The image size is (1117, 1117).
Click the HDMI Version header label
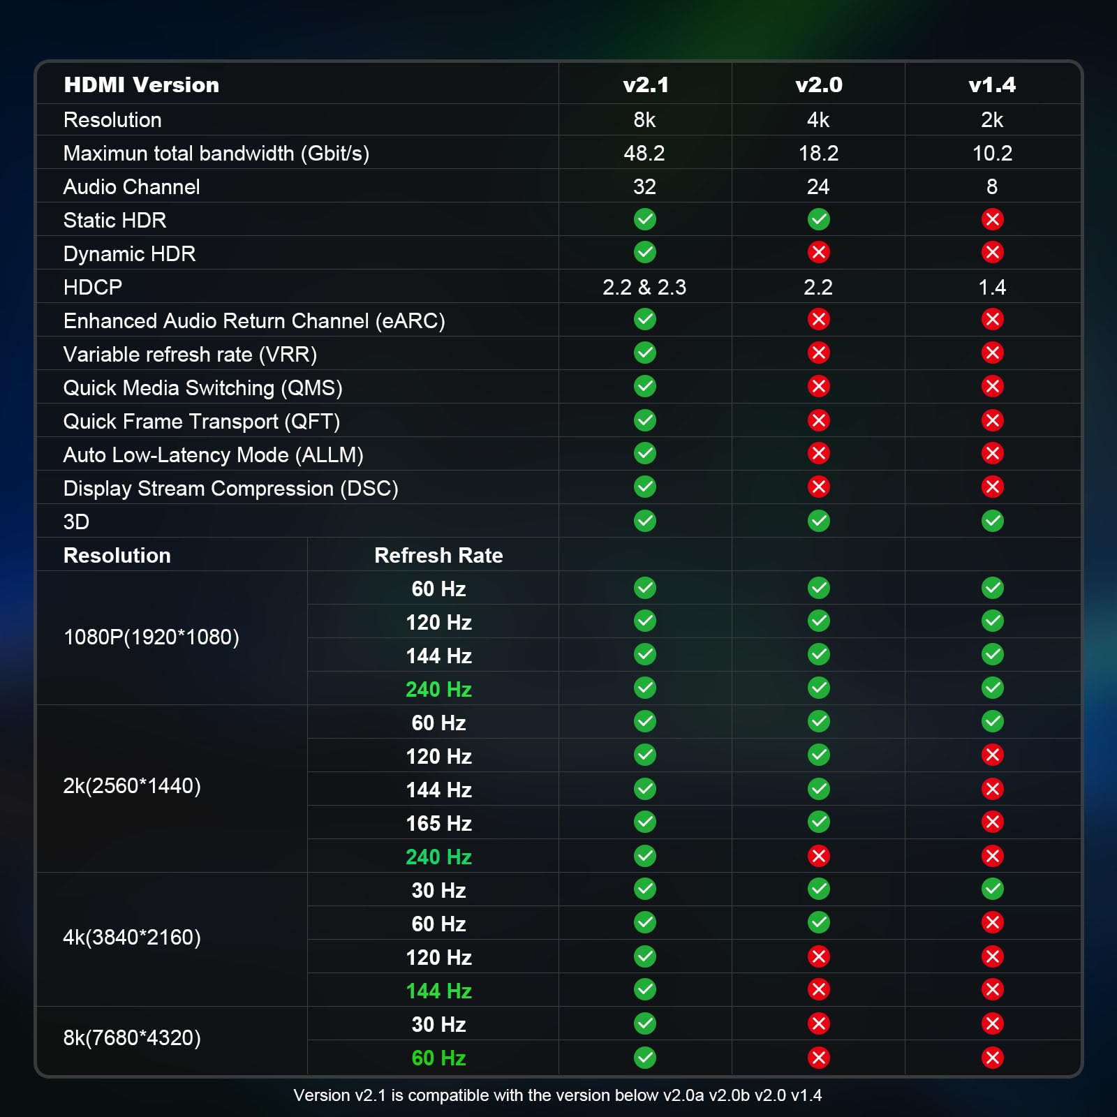pos(141,84)
